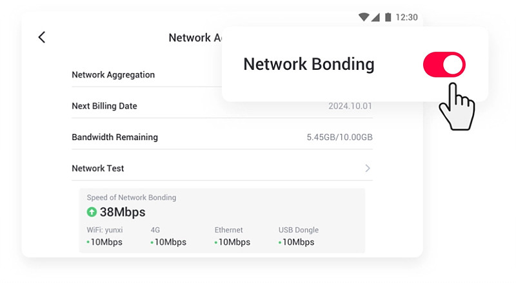This screenshot has width=516, height=283.
Task: Click the 2024.10.01 billing date value
Action: pyautogui.click(x=350, y=106)
